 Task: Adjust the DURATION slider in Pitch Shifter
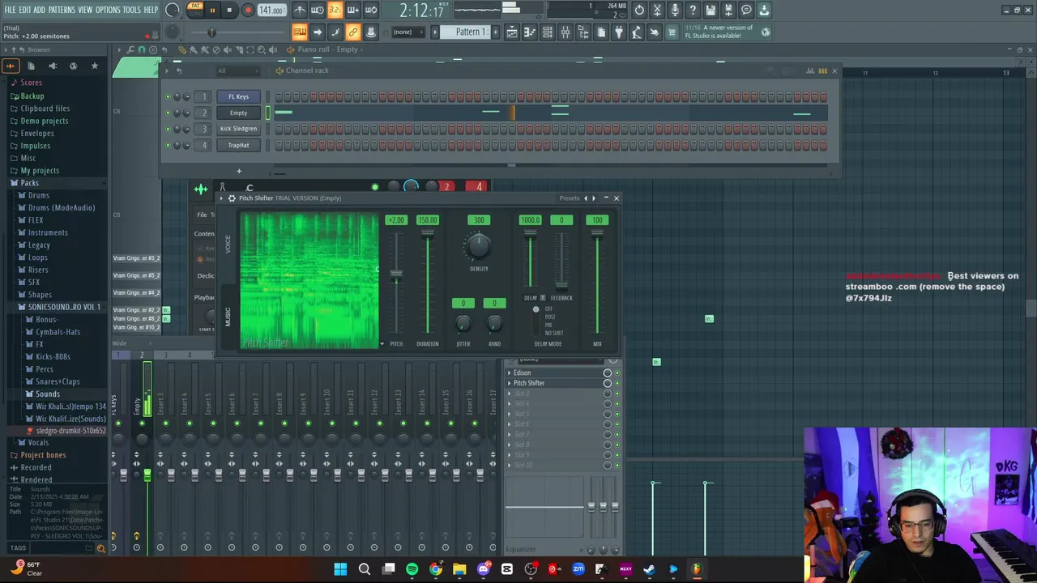click(x=427, y=235)
